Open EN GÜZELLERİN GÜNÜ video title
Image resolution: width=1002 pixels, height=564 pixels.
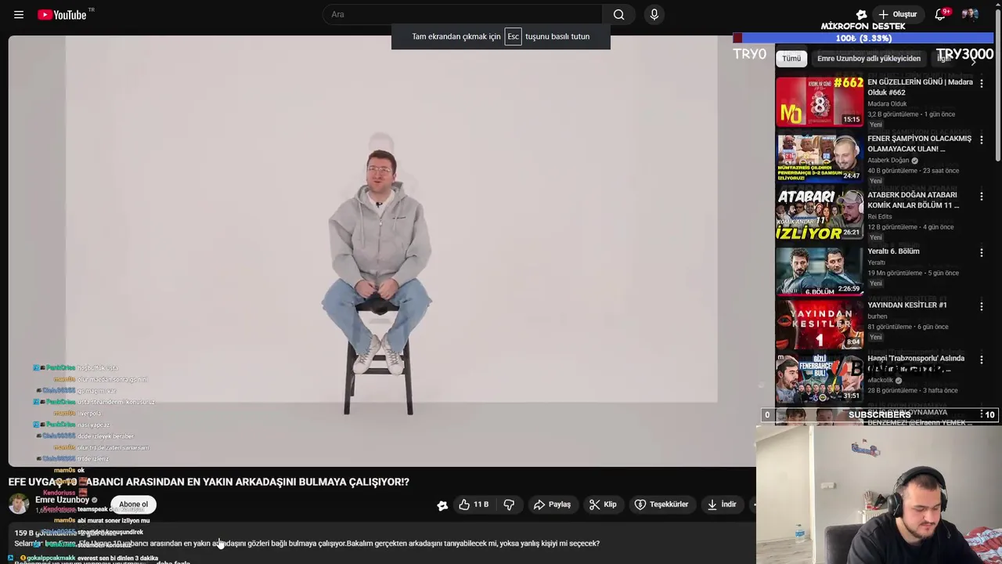pos(920,87)
